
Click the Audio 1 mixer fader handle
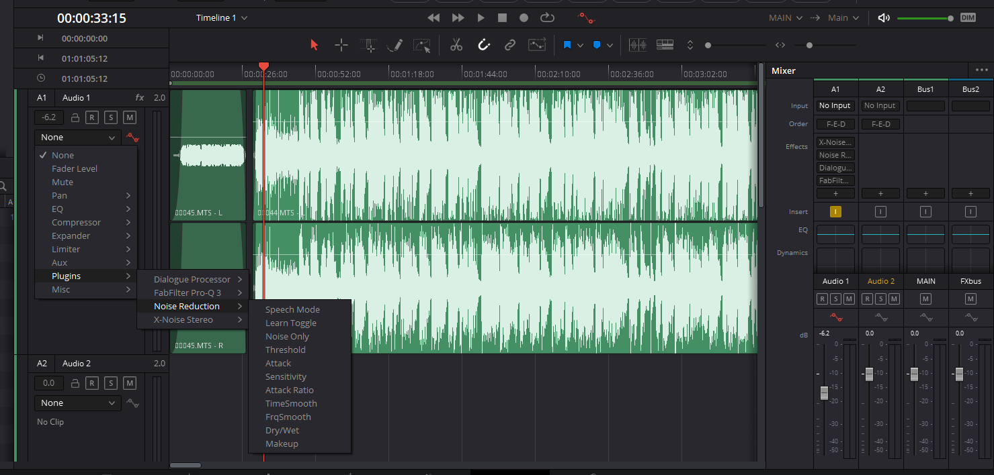tap(824, 392)
